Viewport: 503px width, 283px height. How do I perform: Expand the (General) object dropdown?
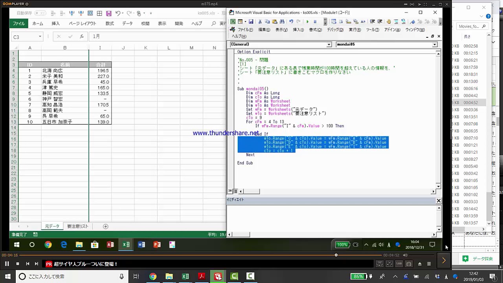tap(329, 44)
